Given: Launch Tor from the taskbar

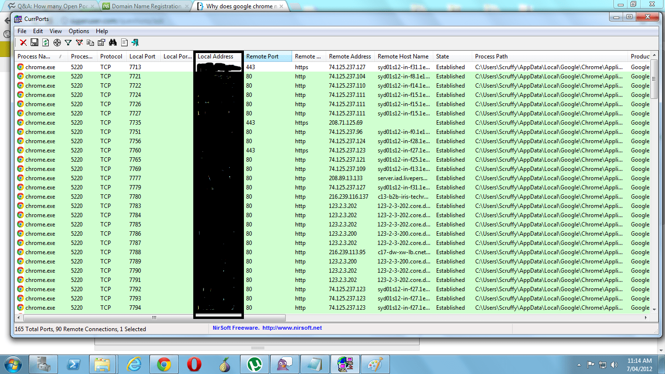Looking at the screenshot, I should [225, 364].
